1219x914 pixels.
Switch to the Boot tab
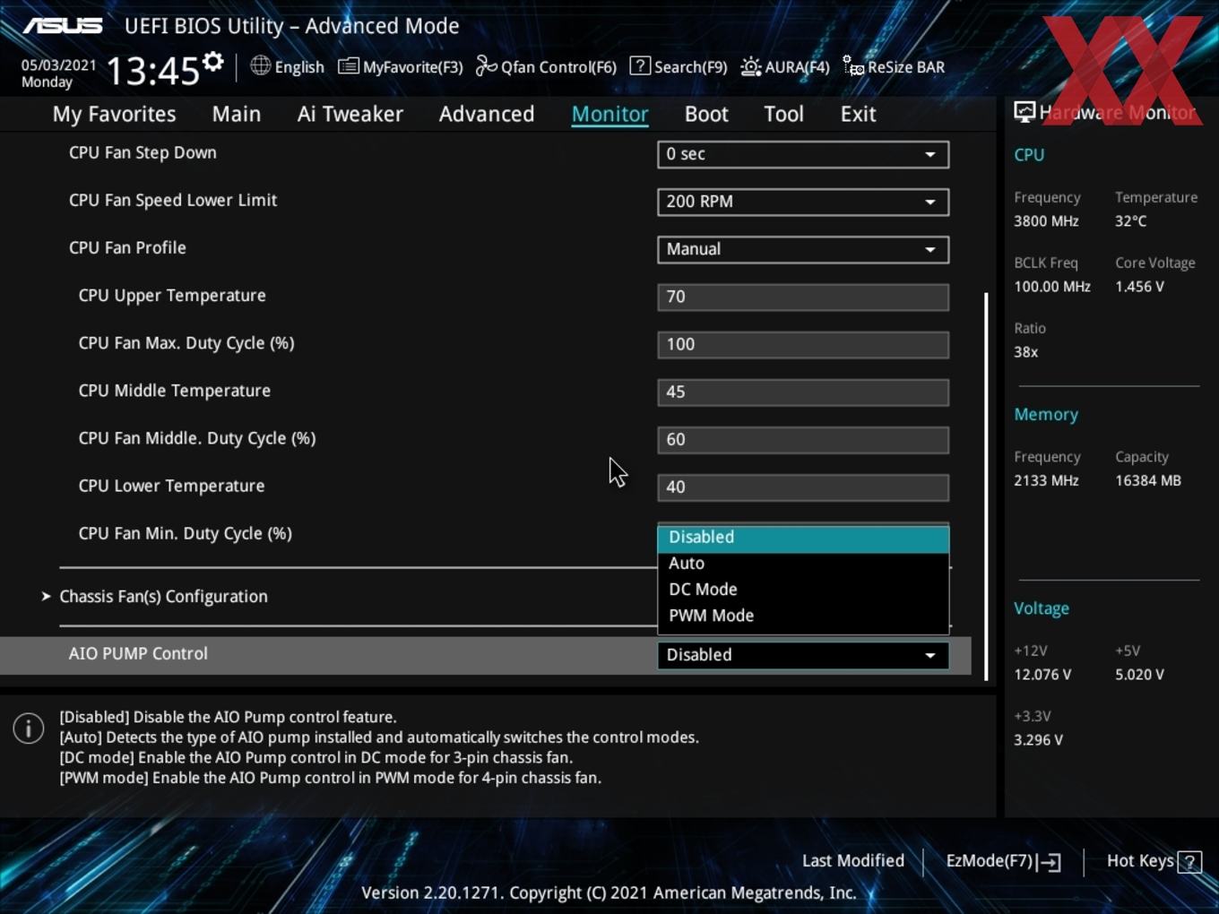tap(706, 114)
